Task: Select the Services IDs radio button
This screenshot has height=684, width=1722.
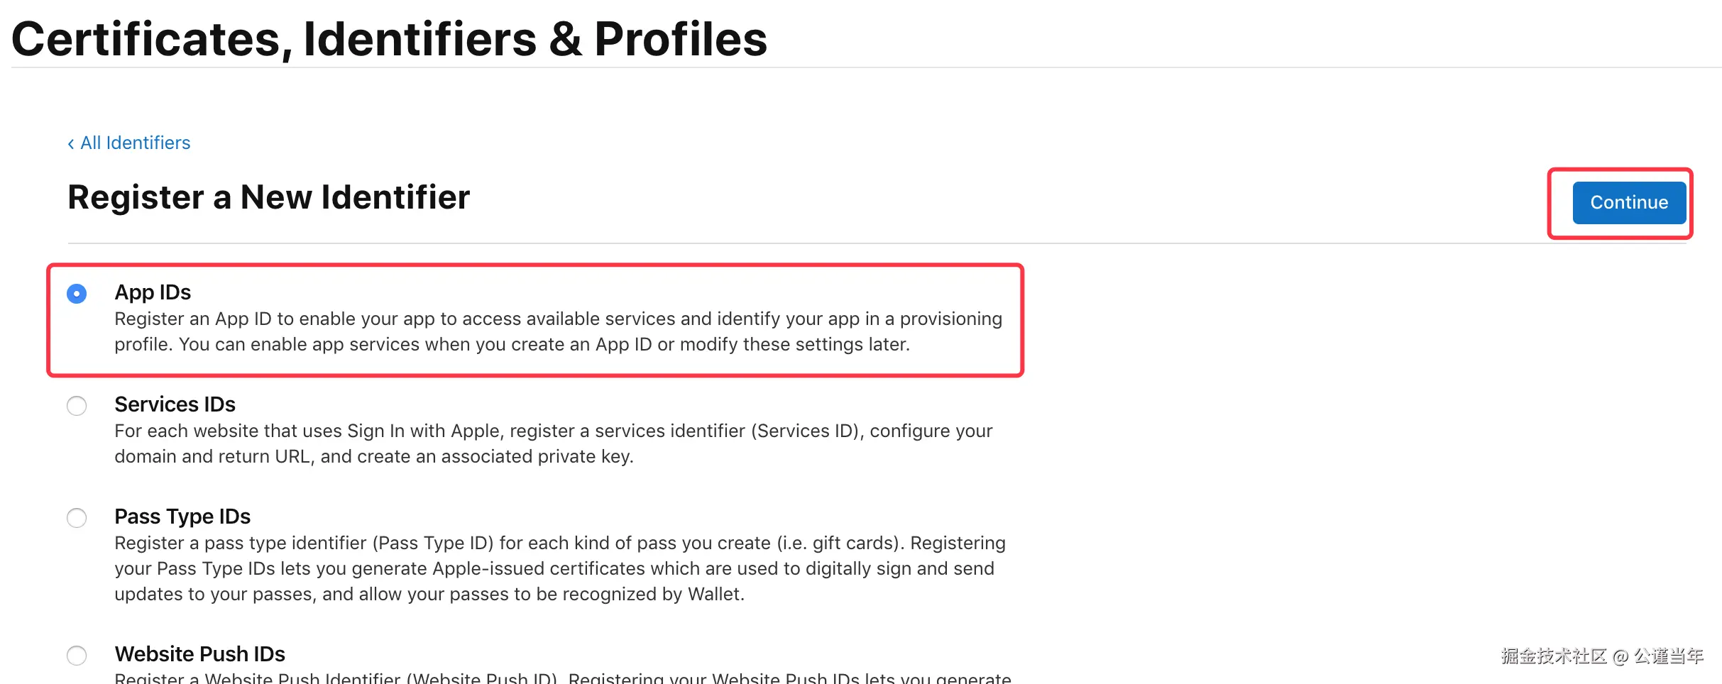Action: click(x=77, y=406)
